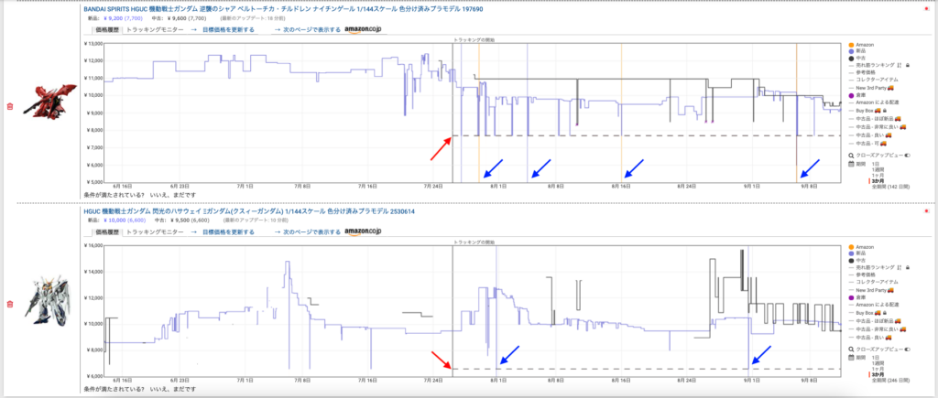Switch to トラッキングモニター tab in Nightingale panel
Screen dimensions: 938x398
click(155, 29)
